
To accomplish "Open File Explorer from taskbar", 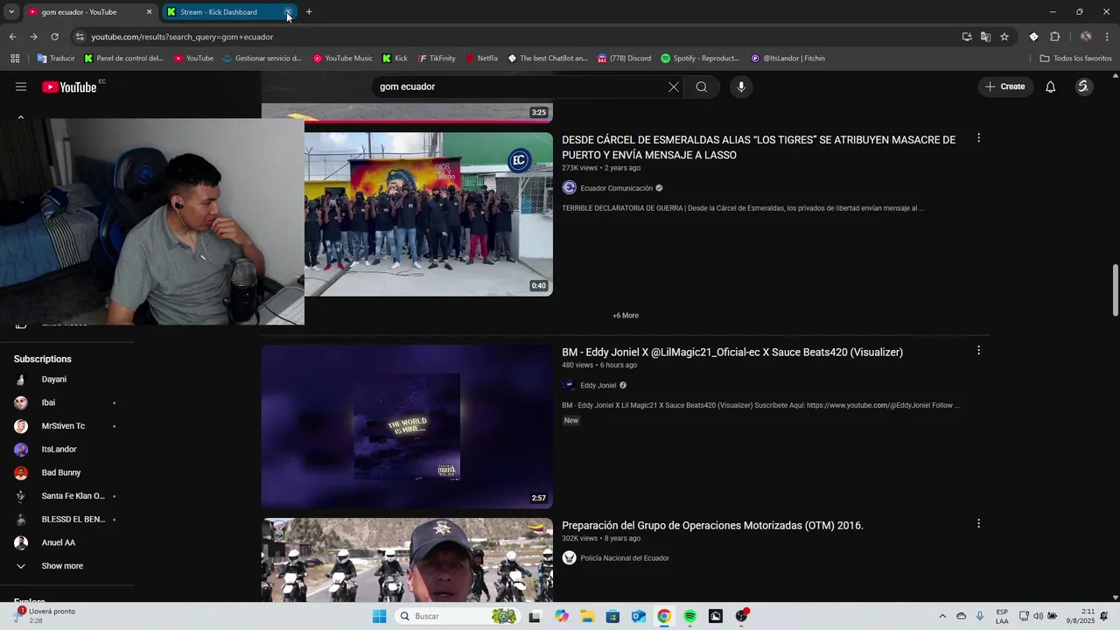I will (587, 616).
